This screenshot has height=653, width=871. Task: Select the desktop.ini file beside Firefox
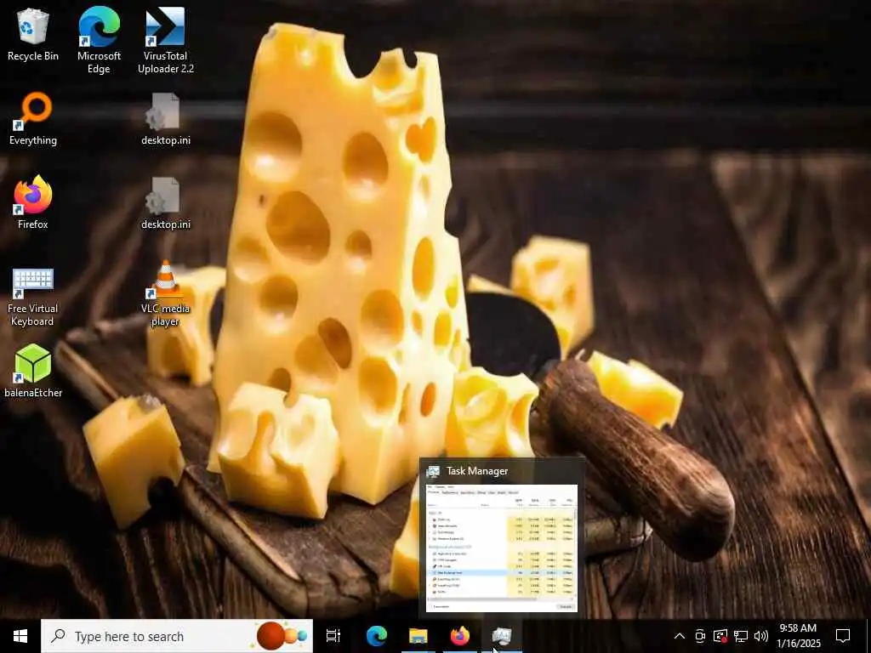(x=166, y=202)
